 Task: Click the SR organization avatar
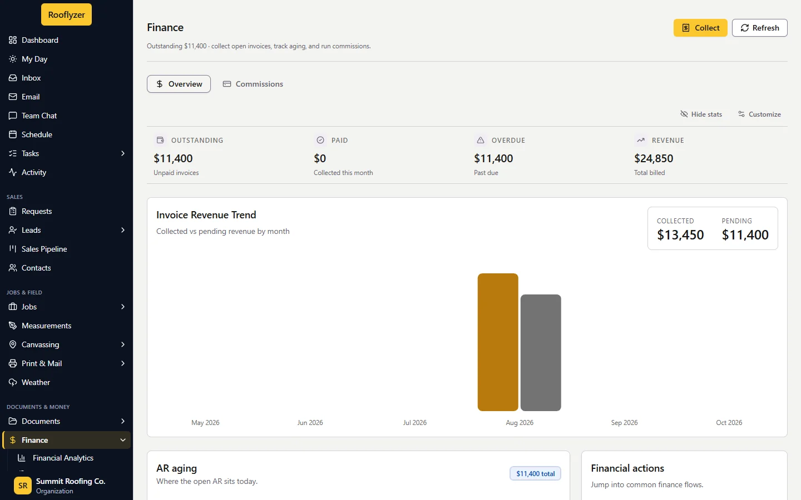click(23, 486)
